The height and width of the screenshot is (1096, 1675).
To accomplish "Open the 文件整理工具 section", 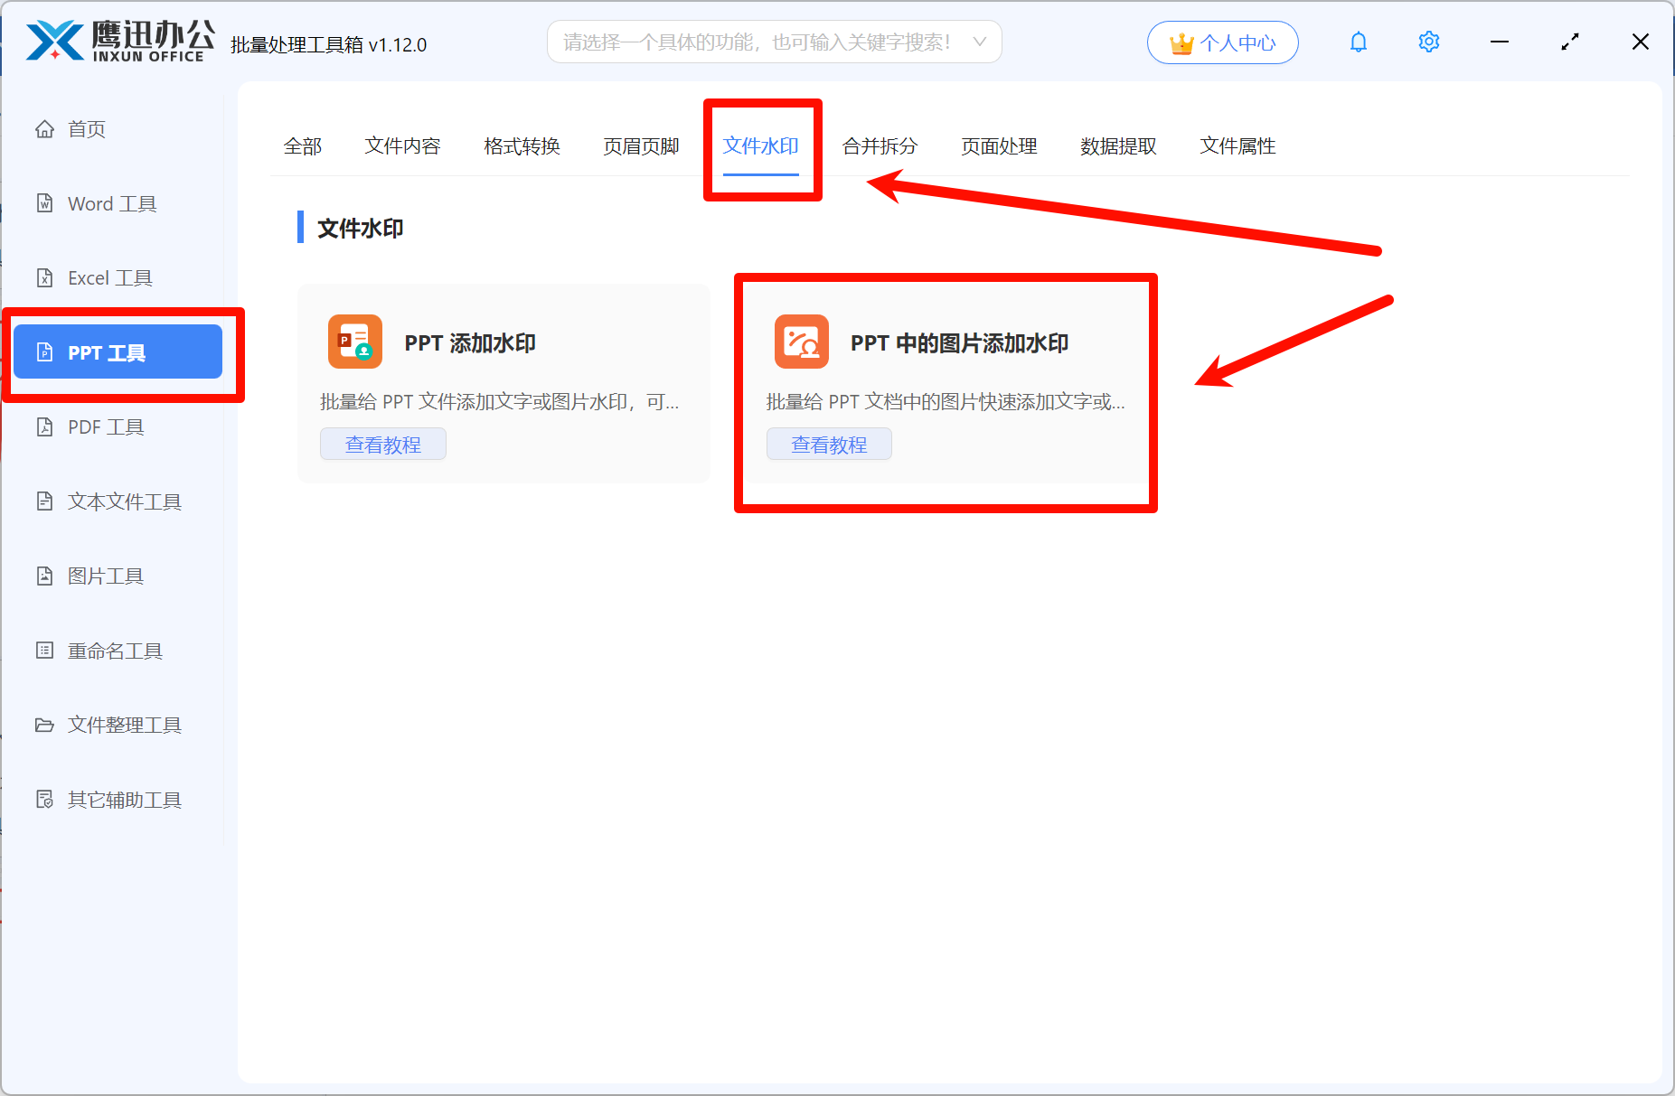I will click(x=124, y=725).
